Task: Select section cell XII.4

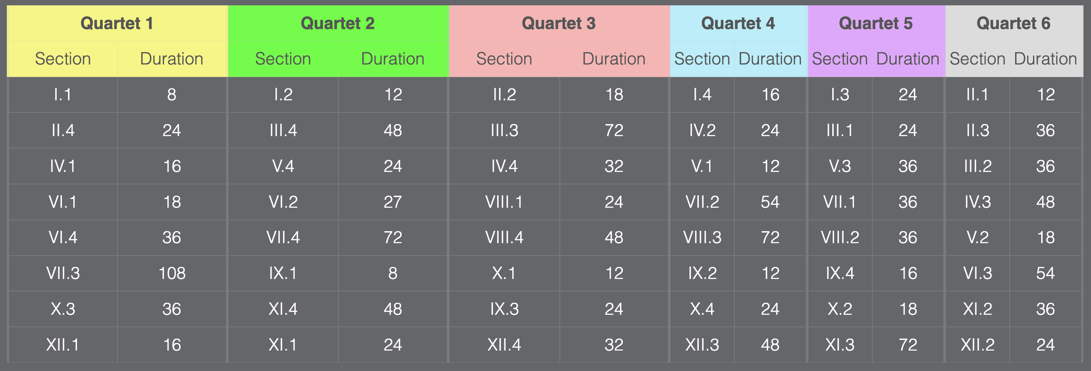Action: click(504, 345)
